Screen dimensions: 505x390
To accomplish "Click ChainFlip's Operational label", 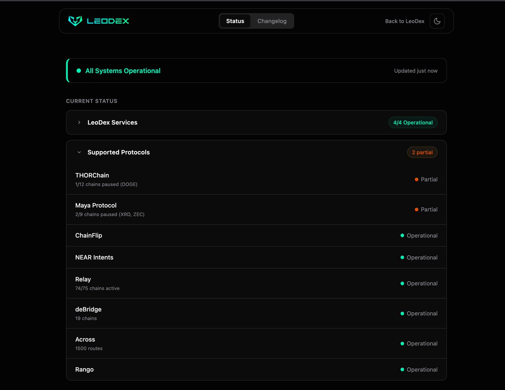I will pyautogui.click(x=422, y=236).
